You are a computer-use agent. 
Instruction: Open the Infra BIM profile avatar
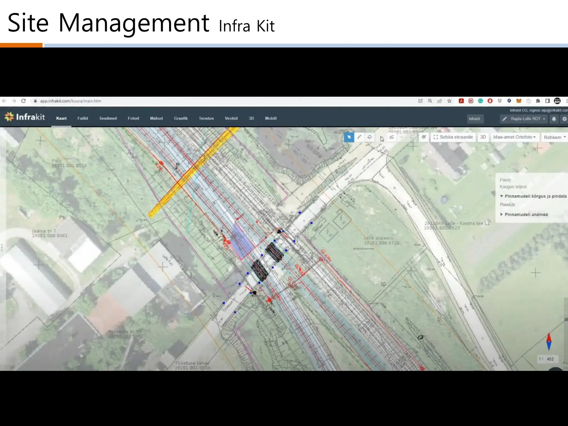557,101
